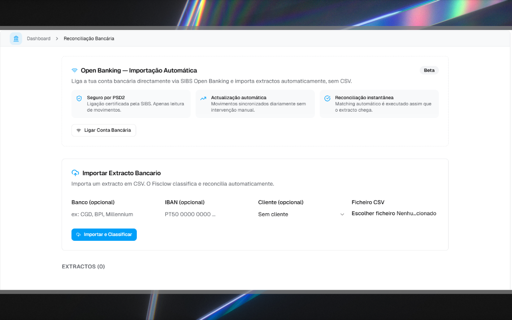Screen dimensions: 512x320
Task: Click the shield icon for Seguro por PSD2
Action: click(79, 98)
